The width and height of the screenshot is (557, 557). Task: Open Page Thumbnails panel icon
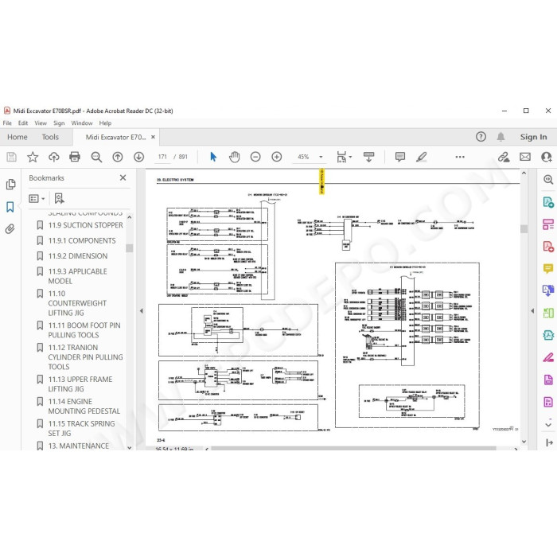coord(10,184)
